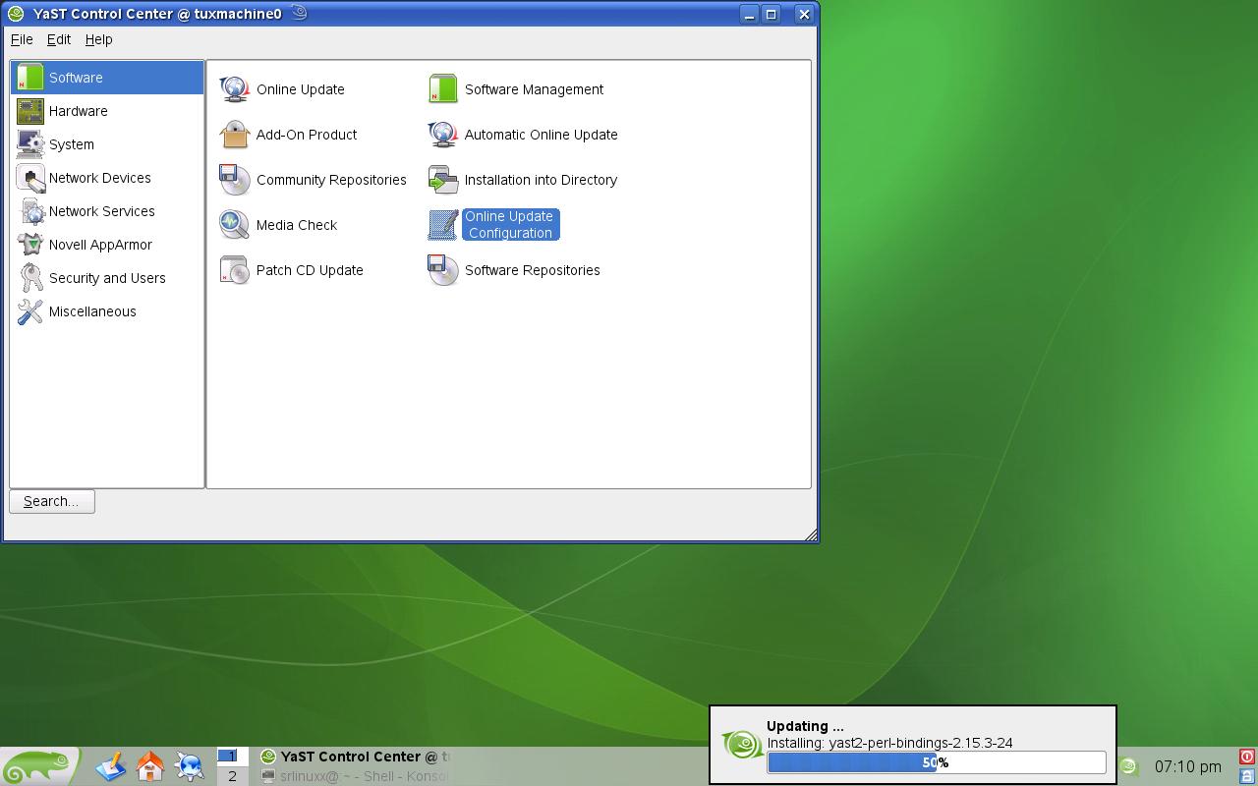Open the File menu
Image resolution: width=1258 pixels, height=786 pixels.
pyautogui.click(x=22, y=39)
